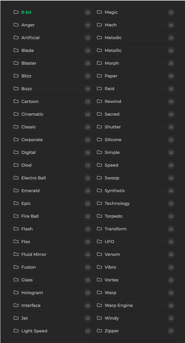Image resolution: width=185 pixels, height=343 pixels.
Task: Click the 39 count badge for Paper
Action: click(171, 76)
